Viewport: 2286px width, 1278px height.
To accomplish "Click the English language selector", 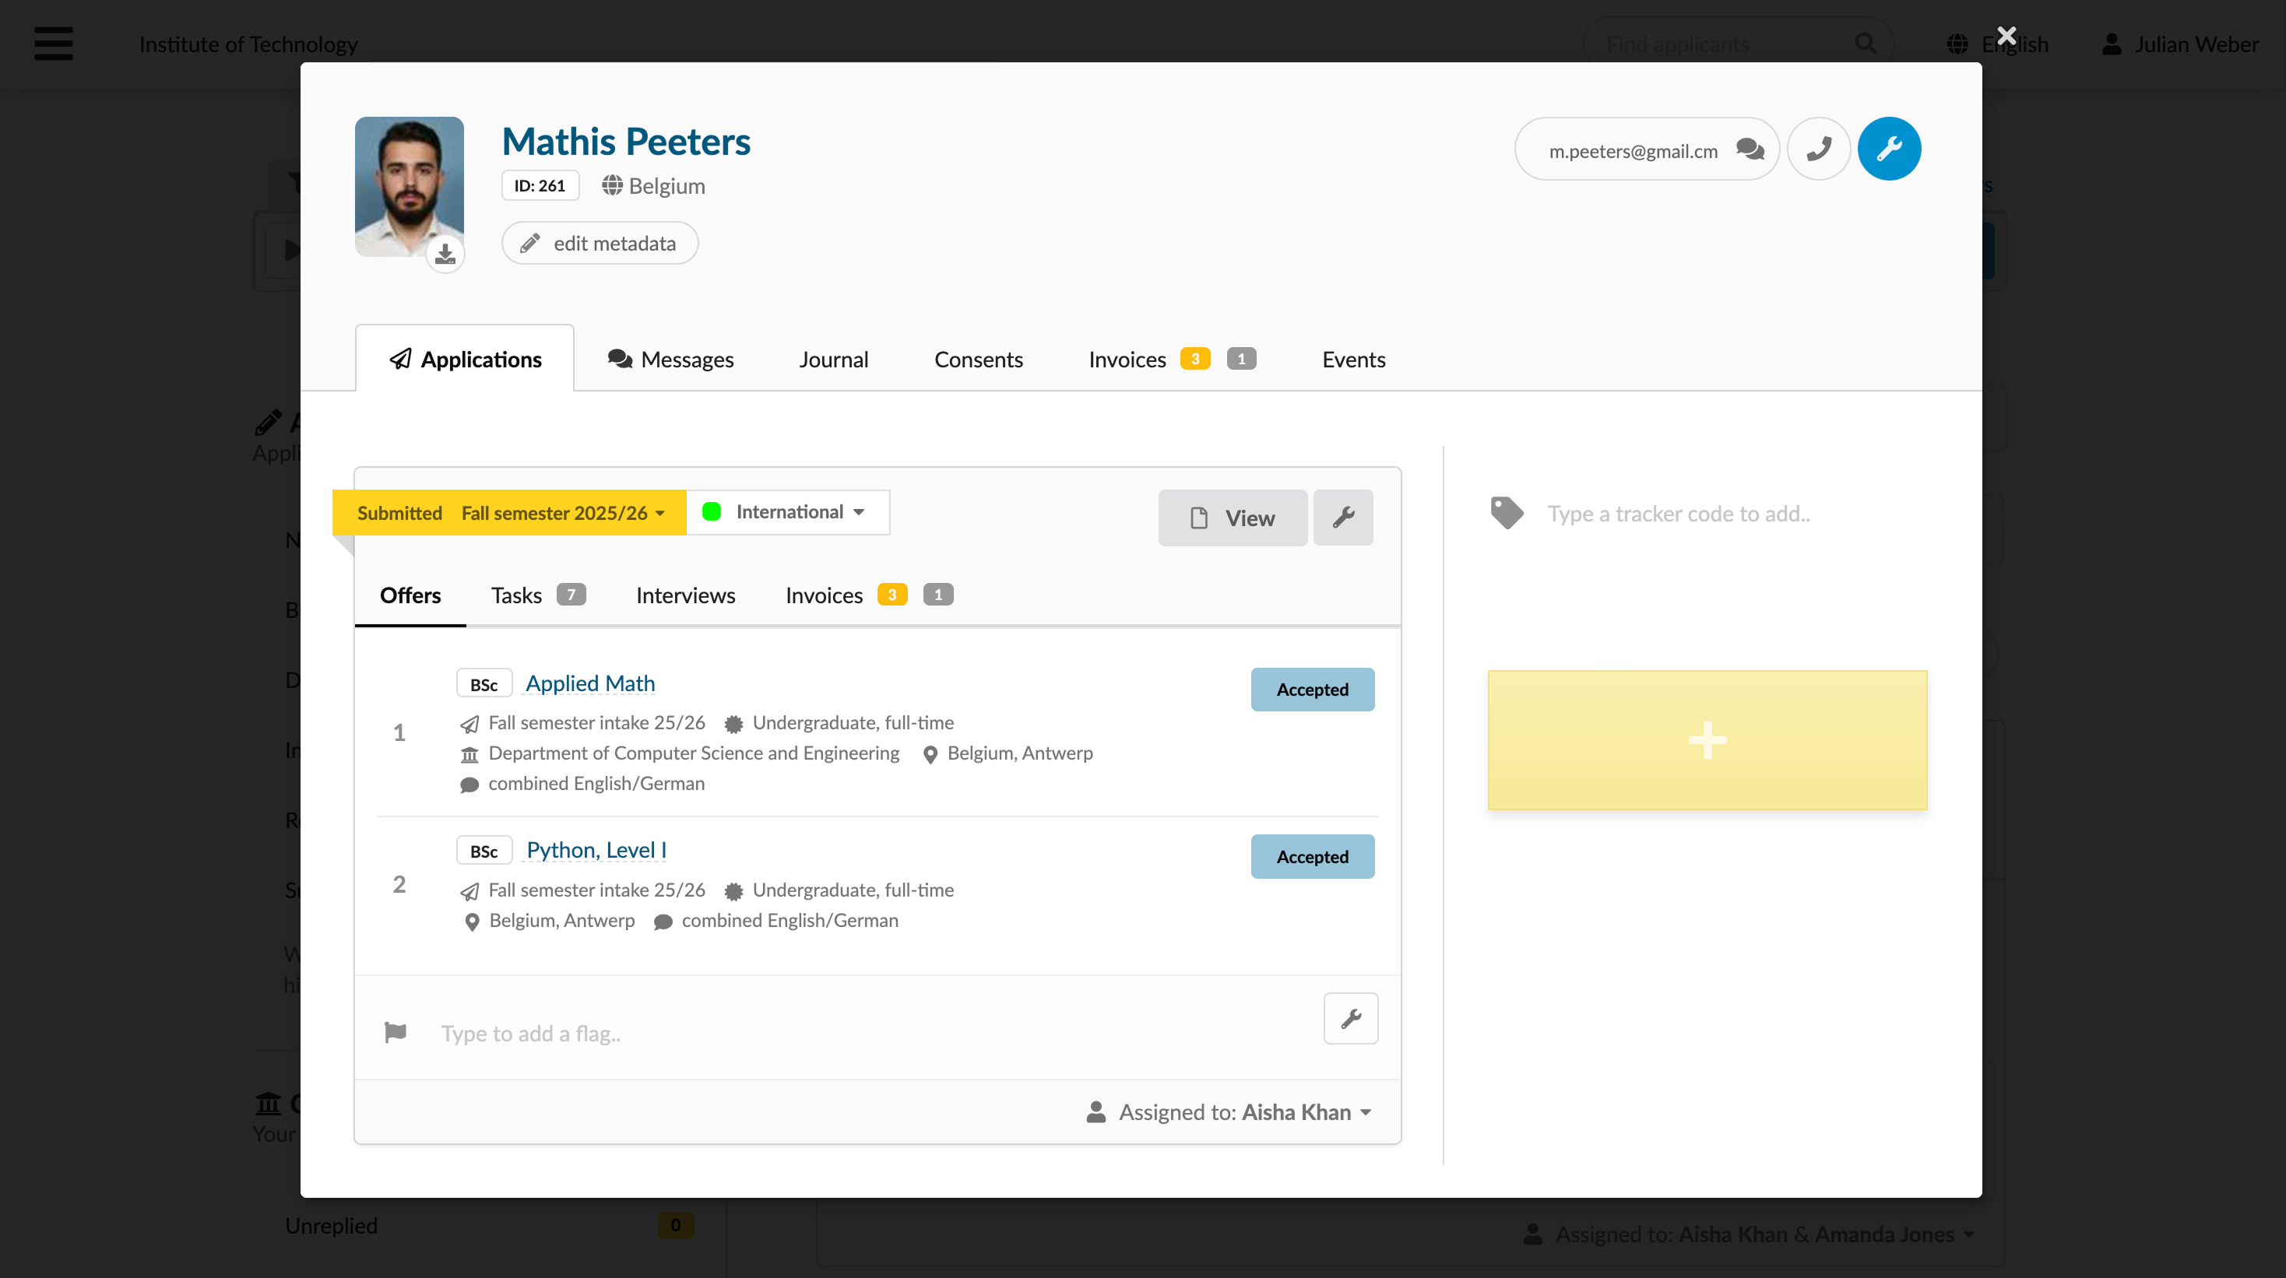I will tap(1996, 44).
